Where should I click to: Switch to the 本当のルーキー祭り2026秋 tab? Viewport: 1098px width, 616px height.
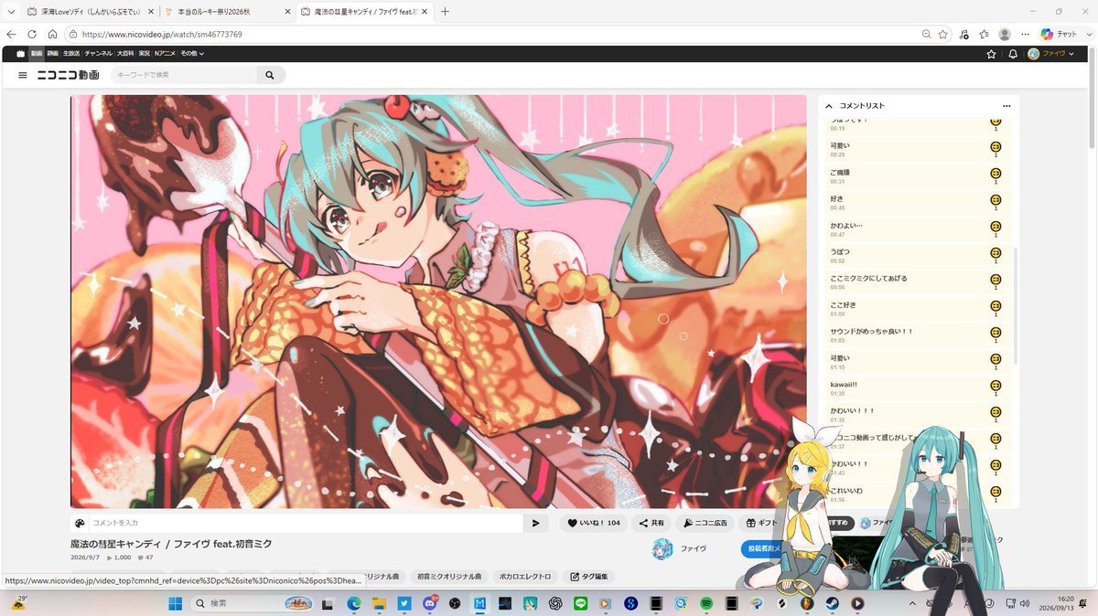(x=227, y=12)
